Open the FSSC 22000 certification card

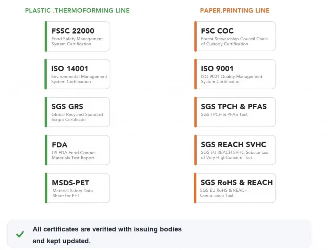pos(78,36)
